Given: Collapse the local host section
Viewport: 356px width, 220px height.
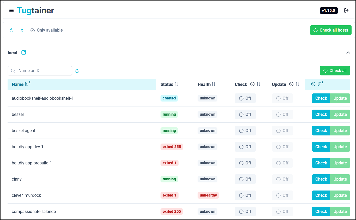Looking at the screenshot, I should pos(348,52).
